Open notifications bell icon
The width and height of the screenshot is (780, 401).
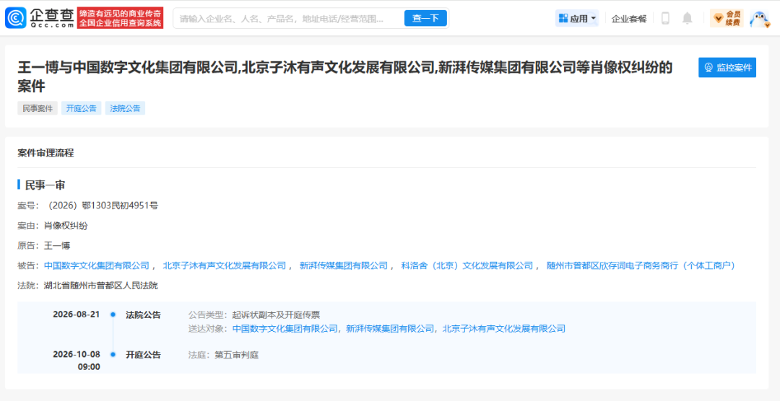687,18
